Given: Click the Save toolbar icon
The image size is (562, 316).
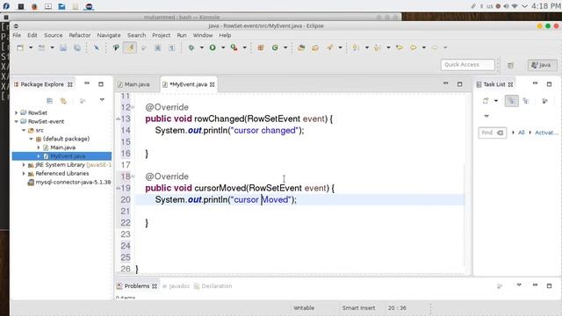Looking at the screenshot, I should click(x=63, y=47).
